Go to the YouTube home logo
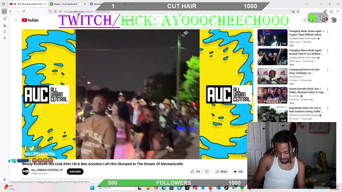 (30, 20)
